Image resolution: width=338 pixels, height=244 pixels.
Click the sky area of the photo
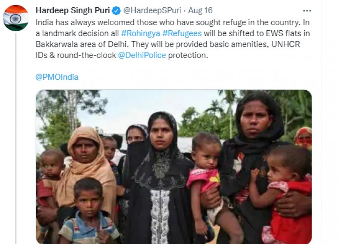(140, 108)
